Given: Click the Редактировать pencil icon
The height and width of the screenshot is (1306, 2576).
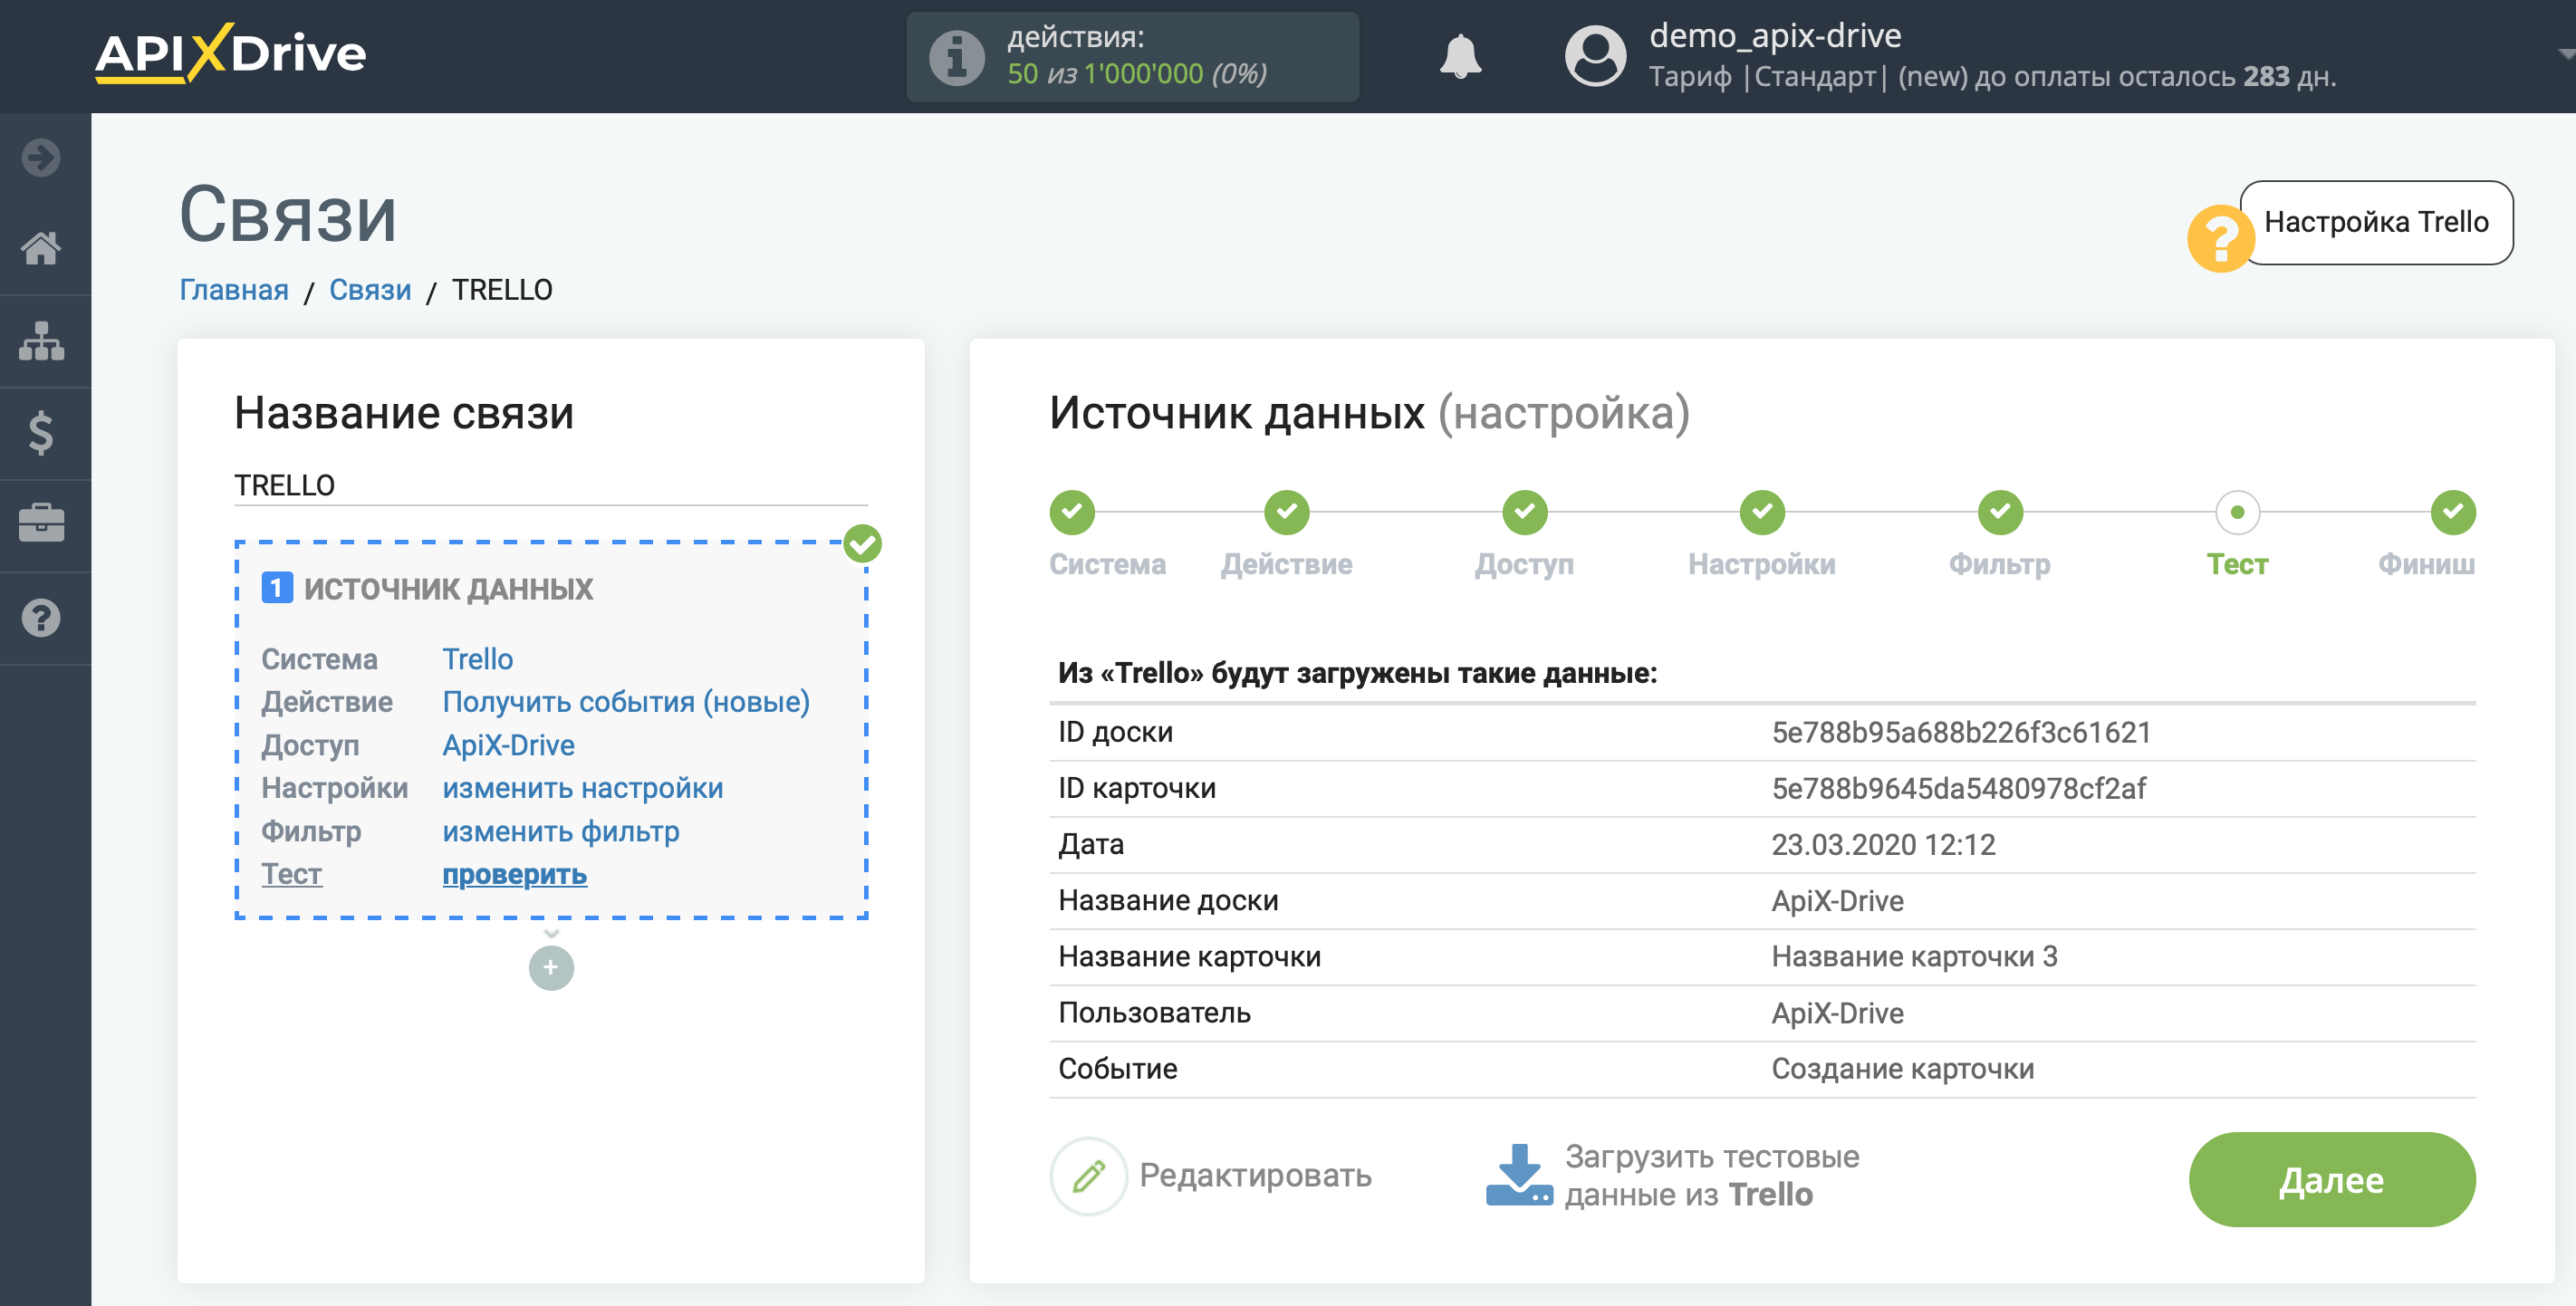Looking at the screenshot, I should (x=1089, y=1176).
